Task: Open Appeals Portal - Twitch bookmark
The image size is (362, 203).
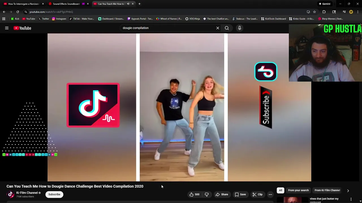Action: click(140, 19)
